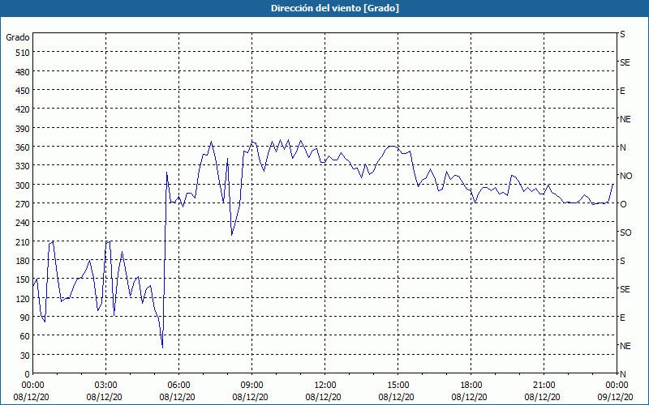The height and width of the screenshot is (405, 649).
Task: Select the 12:00 time label on the time axis
Action: click(x=325, y=386)
